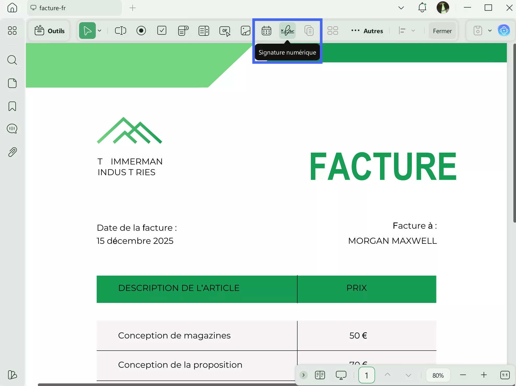The height and width of the screenshot is (386, 516).
Task: Toggle 1:1 actual size zoom
Action: [x=504, y=375]
